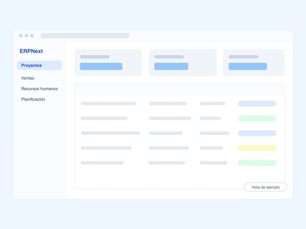
Task: Select Recursos humanos in the sidebar
Action: (39, 89)
